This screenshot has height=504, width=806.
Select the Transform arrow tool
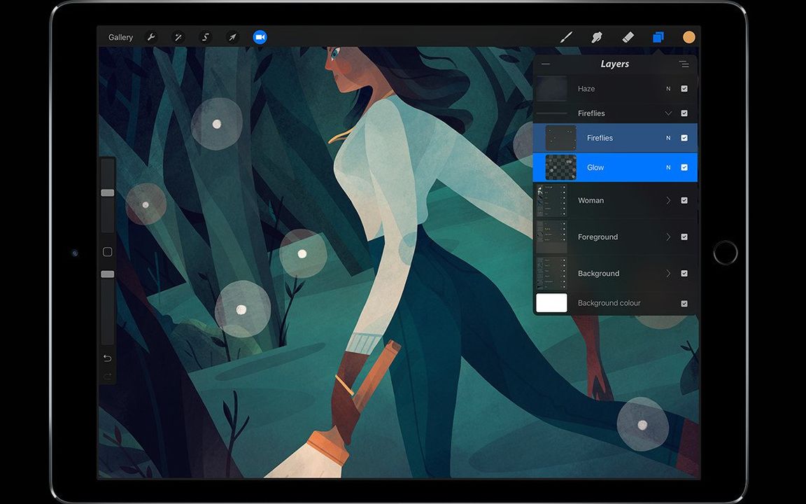coord(232,36)
